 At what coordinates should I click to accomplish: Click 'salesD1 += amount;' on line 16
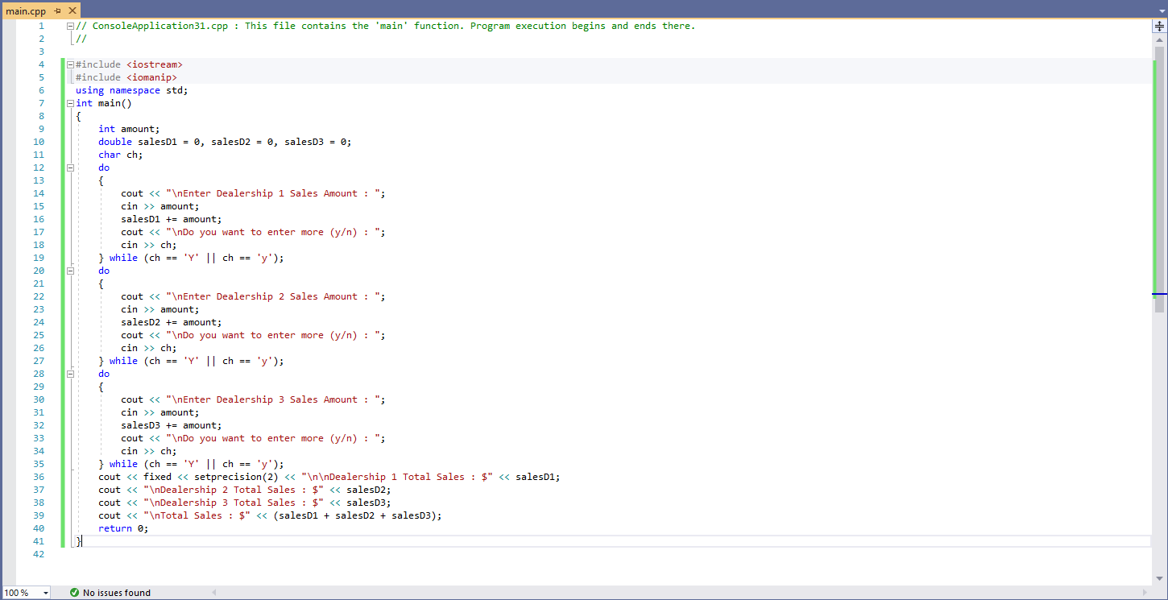(171, 219)
